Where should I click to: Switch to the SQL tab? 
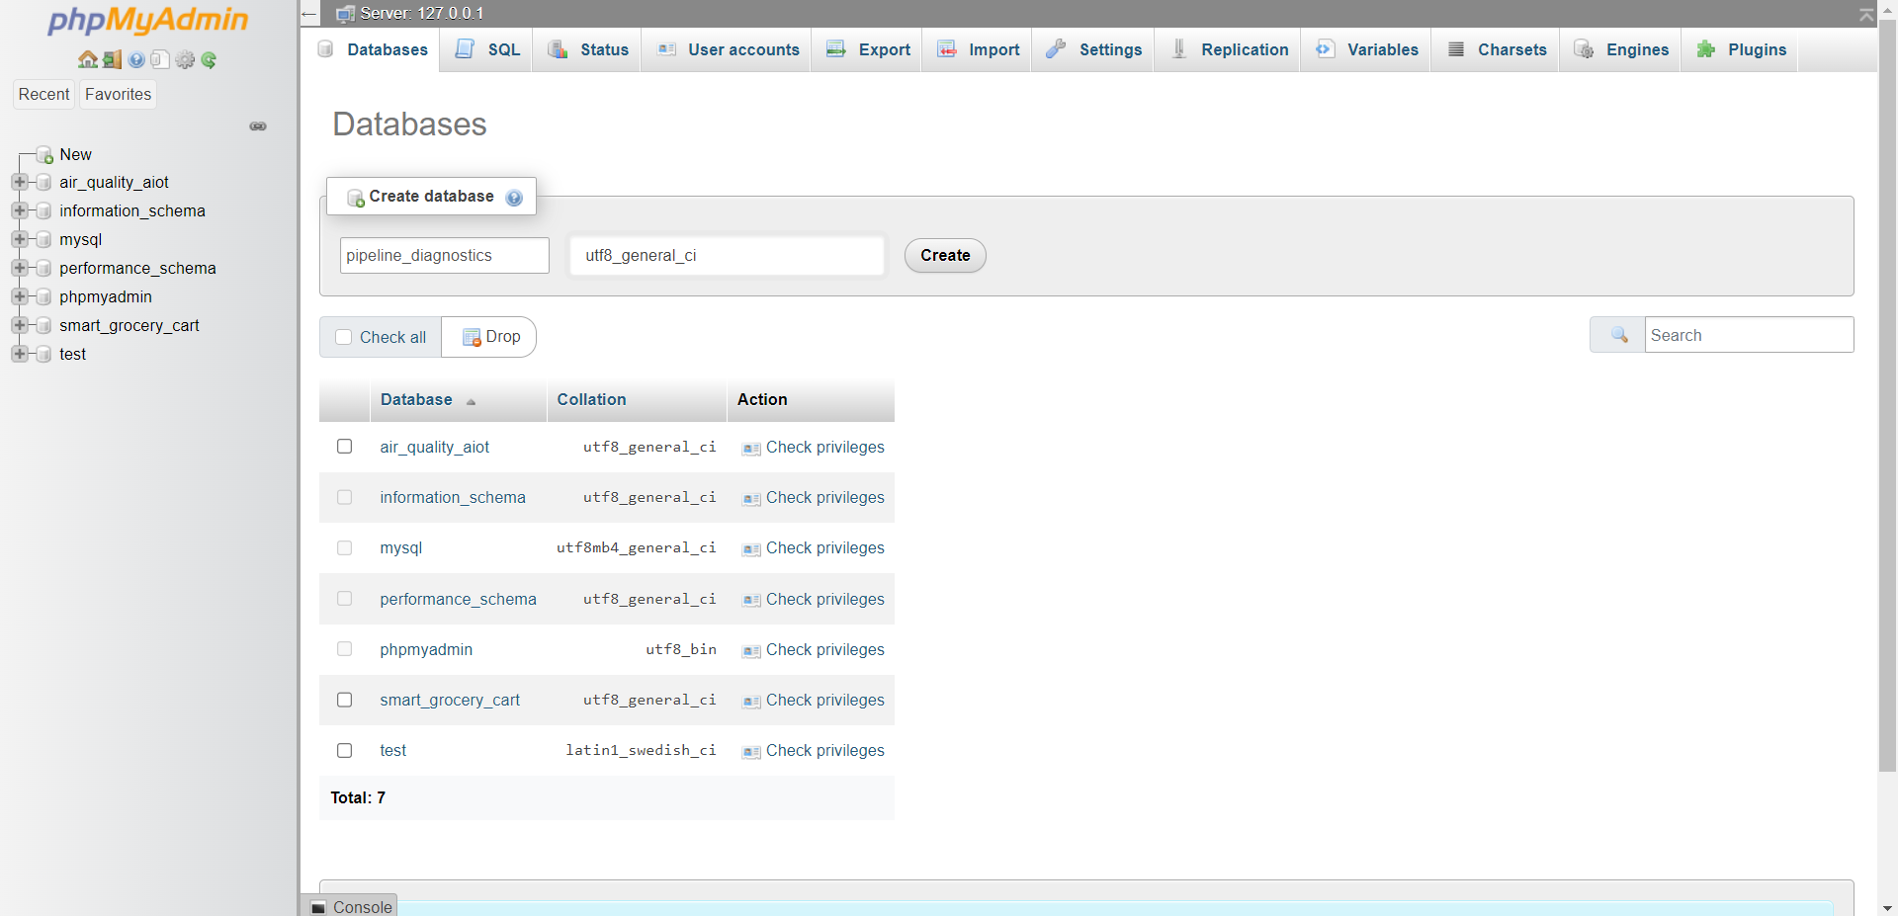pos(487,49)
